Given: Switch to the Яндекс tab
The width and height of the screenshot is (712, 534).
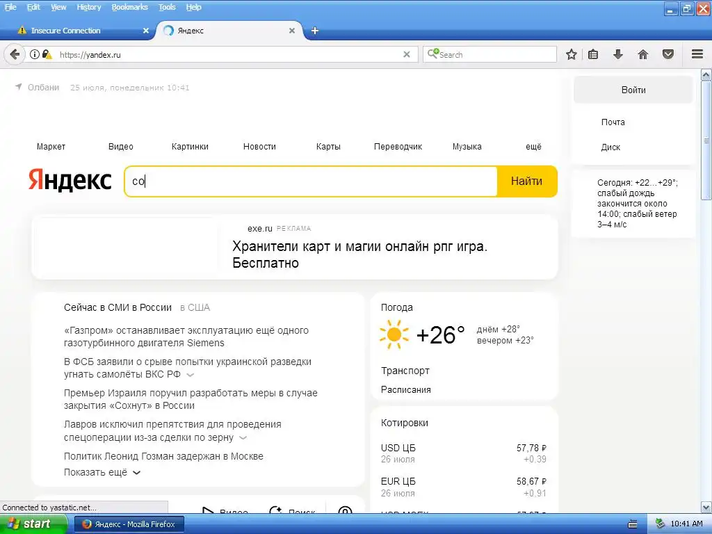Looking at the screenshot, I should [229, 31].
